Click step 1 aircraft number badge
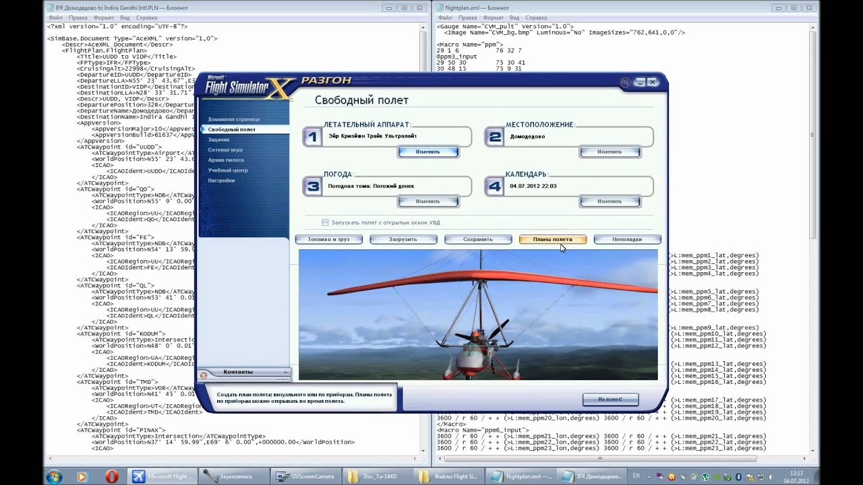The width and height of the screenshot is (863, 485). (x=312, y=137)
